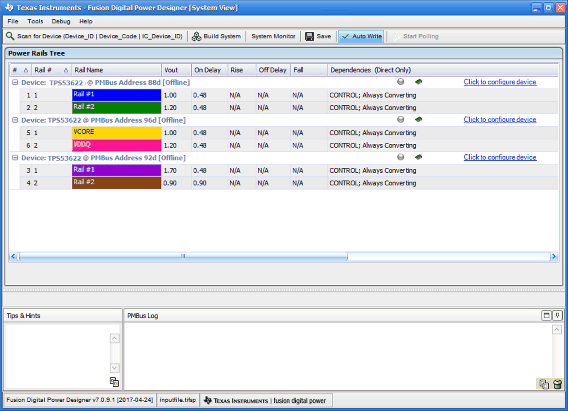Collapse the TPS53622 device at address 88d
Image resolution: width=568 pixels, height=411 pixels.
point(15,82)
